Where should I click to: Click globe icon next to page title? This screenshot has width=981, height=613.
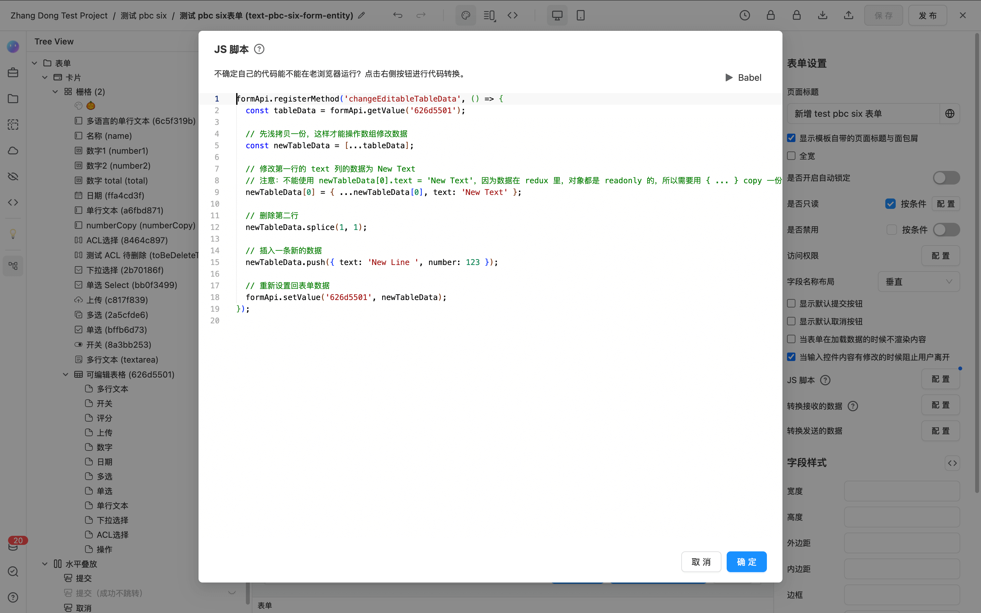(x=950, y=114)
